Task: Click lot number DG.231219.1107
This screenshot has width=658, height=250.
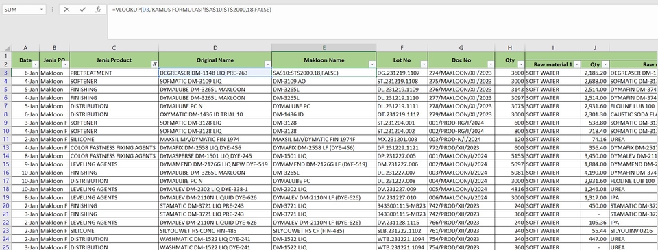Action: (402, 73)
